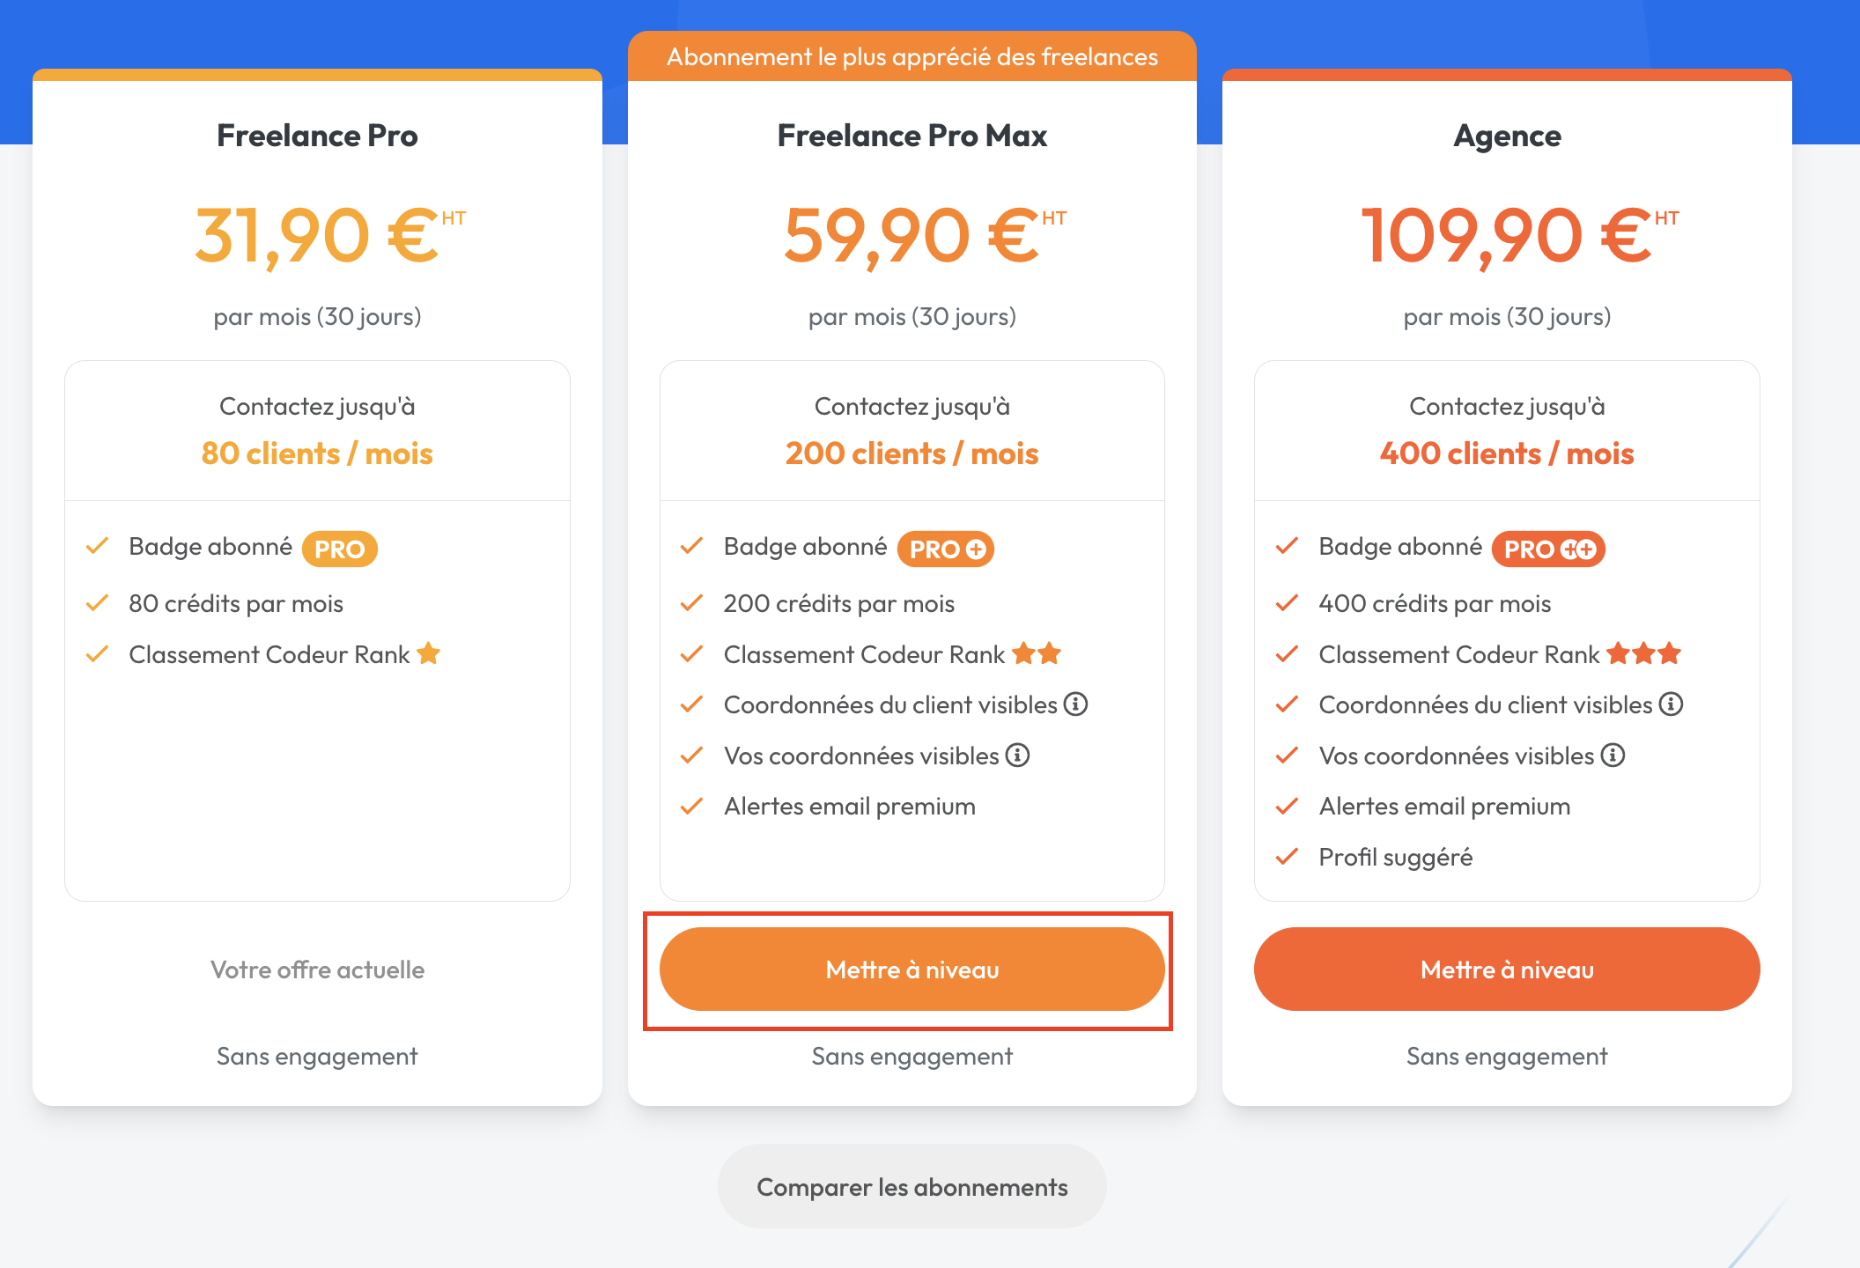The image size is (1860, 1268).
Task: Click the 59,90 € price
Action: pos(923,235)
